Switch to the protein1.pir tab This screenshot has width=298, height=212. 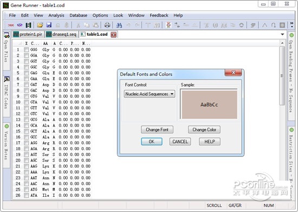(28, 34)
